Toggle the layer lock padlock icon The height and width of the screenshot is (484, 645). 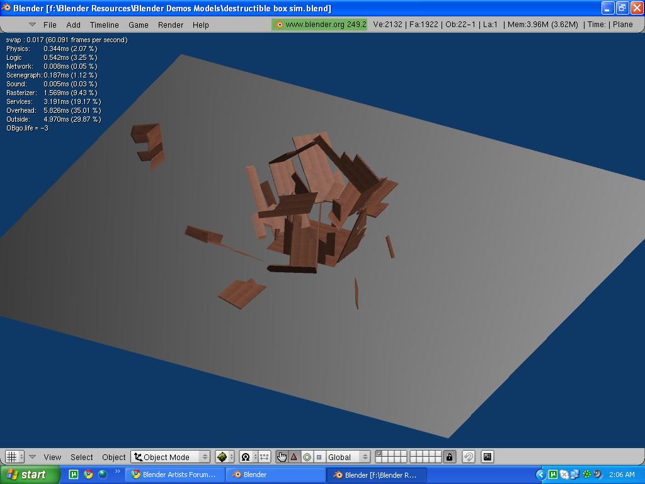click(x=449, y=457)
